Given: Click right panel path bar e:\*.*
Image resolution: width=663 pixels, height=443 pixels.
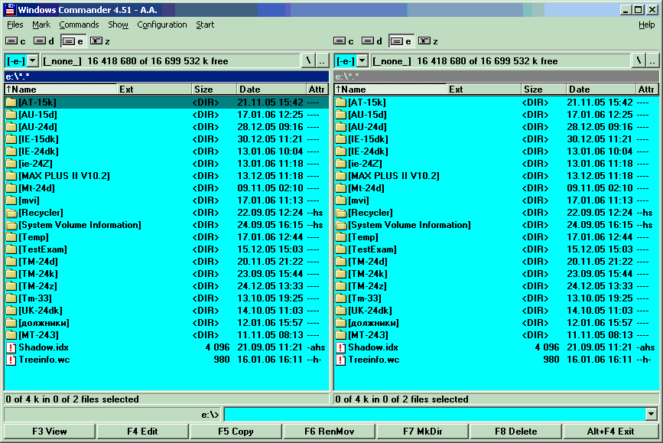Looking at the screenshot, I should [x=496, y=77].
